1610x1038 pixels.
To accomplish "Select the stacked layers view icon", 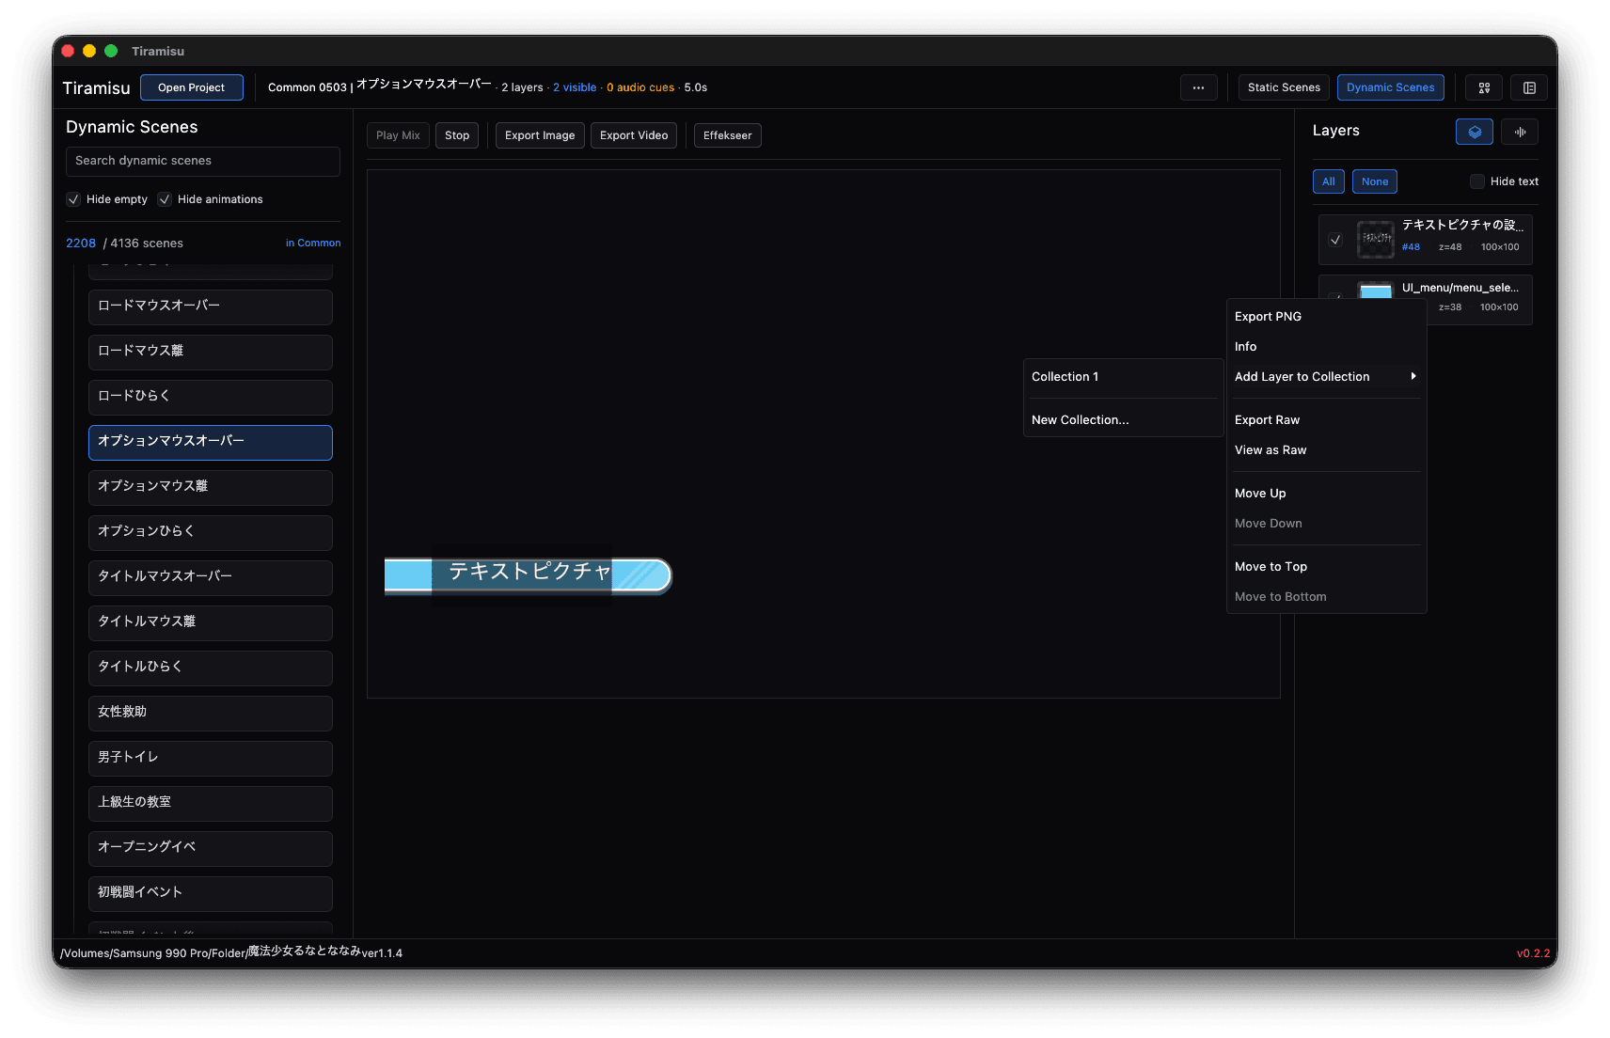I will click(1475, 132).
